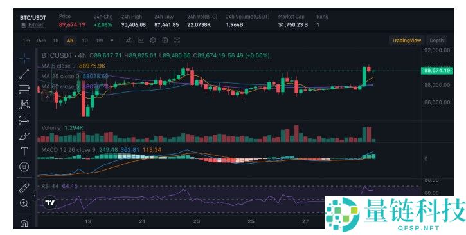This screenshot has height=235, width=466.
Task: Expand more timeframes dropdown arrow
Action: 112,41
